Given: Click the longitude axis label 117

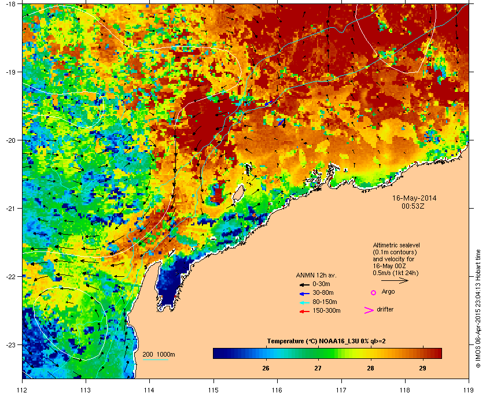Looking at the screenshot, I should [x=341, y=390].
